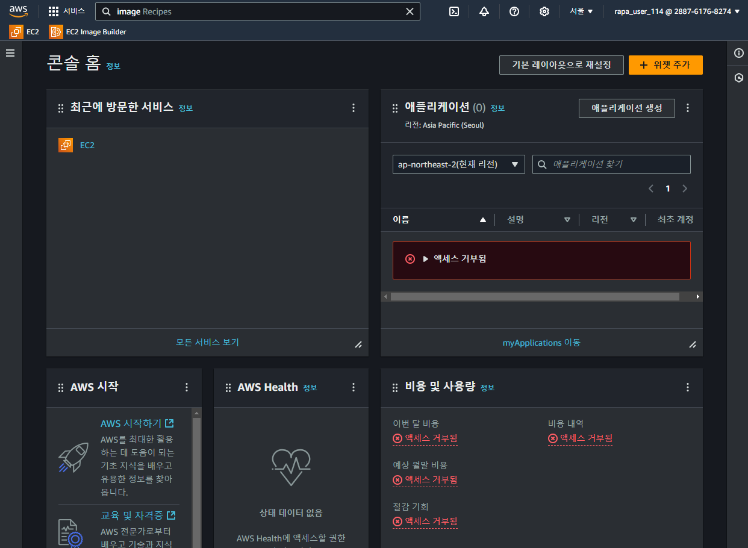748x548 pixels.
Task: Open Recently visited services widget options menu
Action: [354, 108]
